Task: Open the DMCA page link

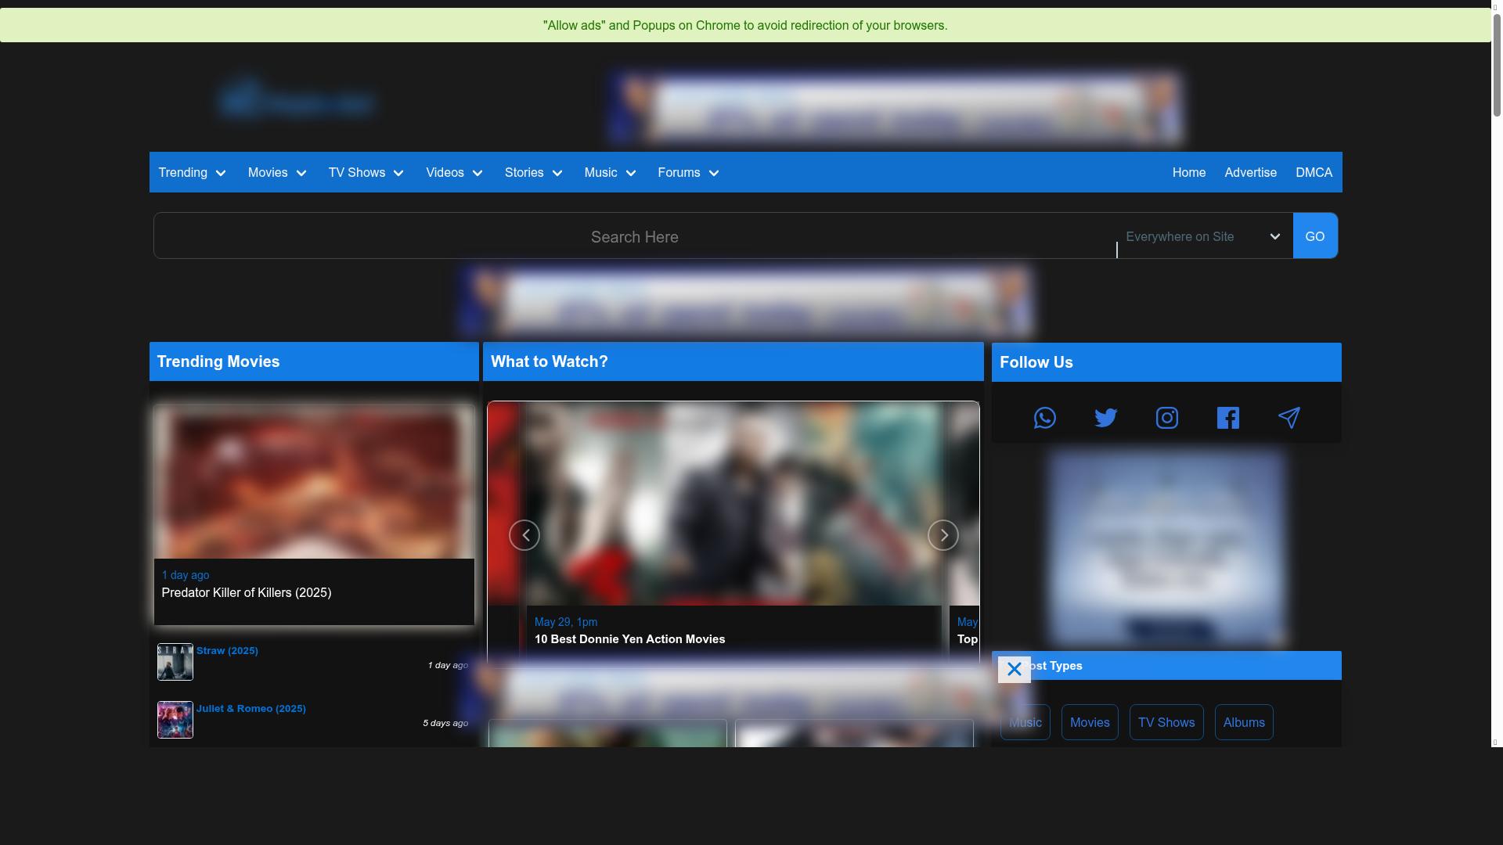Action: pos(1313,172)
